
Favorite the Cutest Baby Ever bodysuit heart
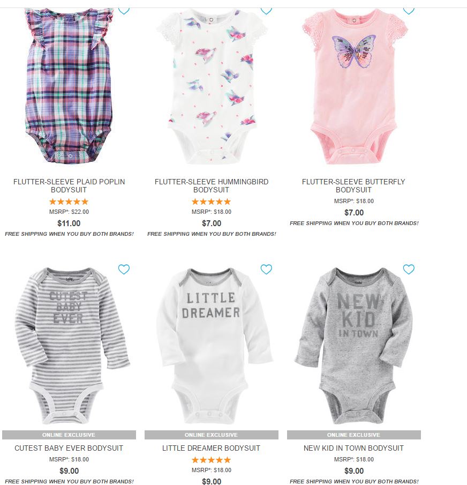124,270
